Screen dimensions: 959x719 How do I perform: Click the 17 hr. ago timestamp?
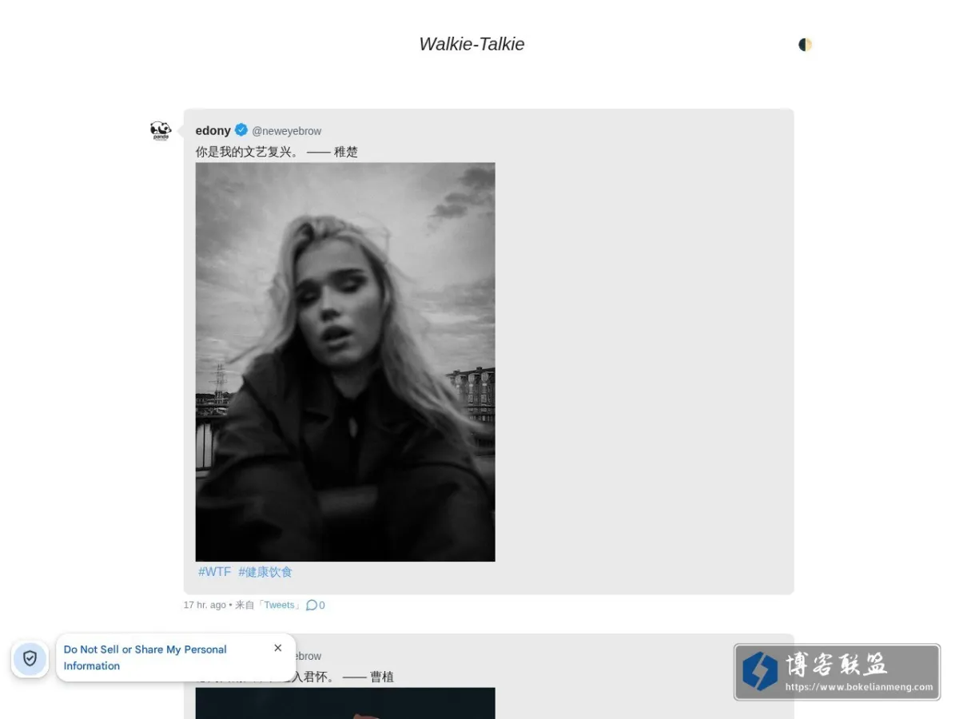point(205,605)
